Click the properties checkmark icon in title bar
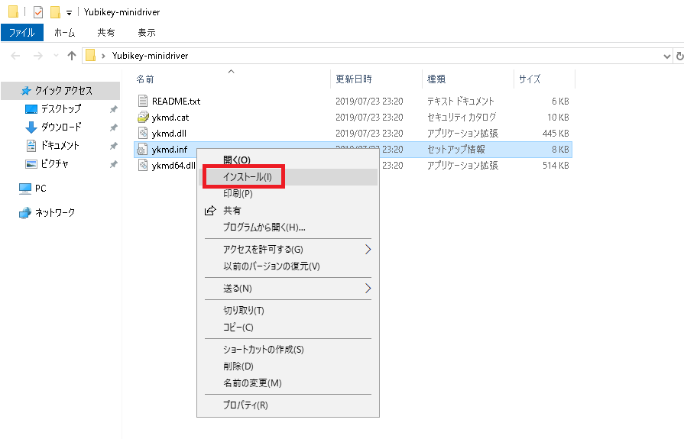Screen dimensions: 684x439 [x=38, y=12]
